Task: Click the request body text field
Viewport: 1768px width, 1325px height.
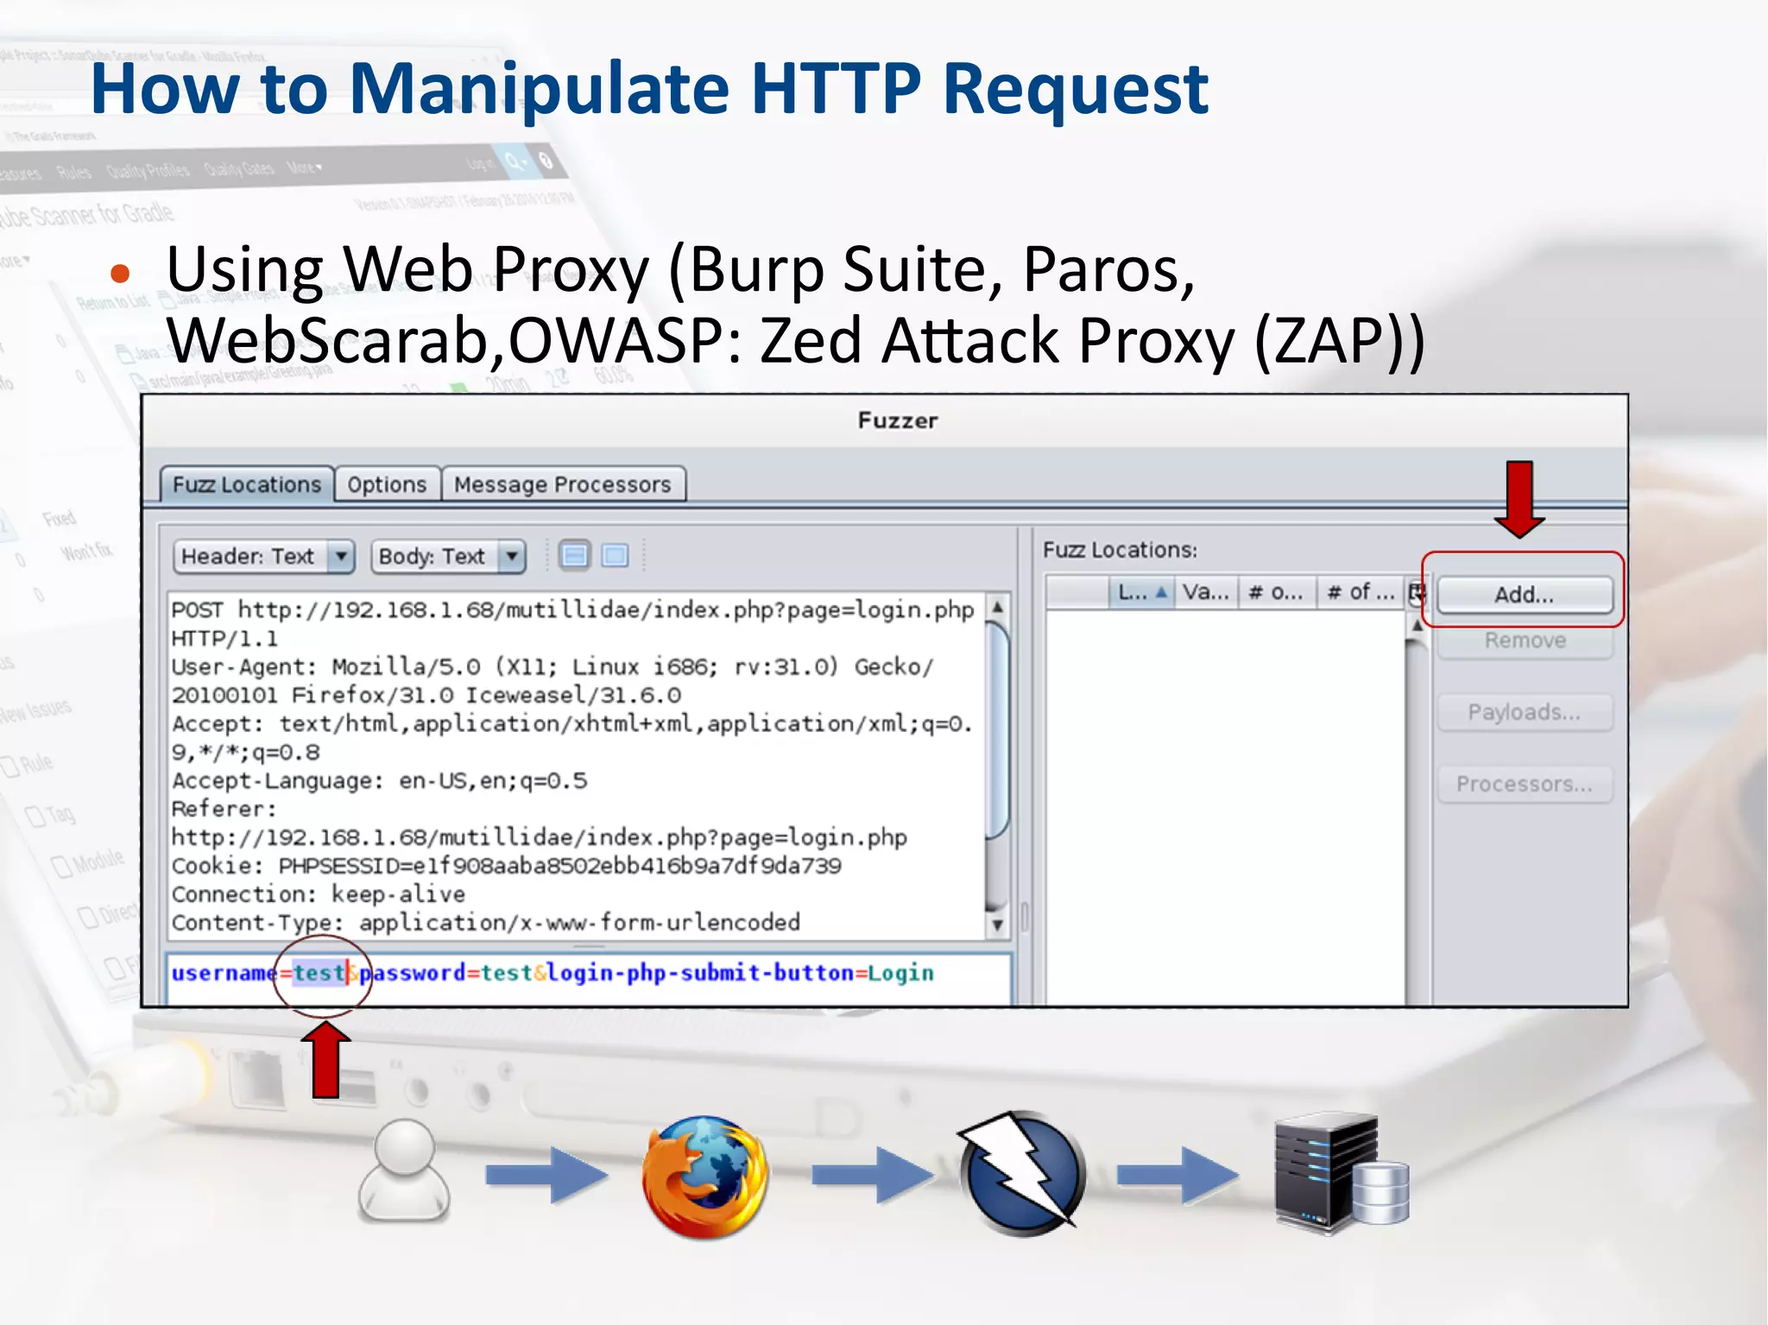Action: coord(589,978)
